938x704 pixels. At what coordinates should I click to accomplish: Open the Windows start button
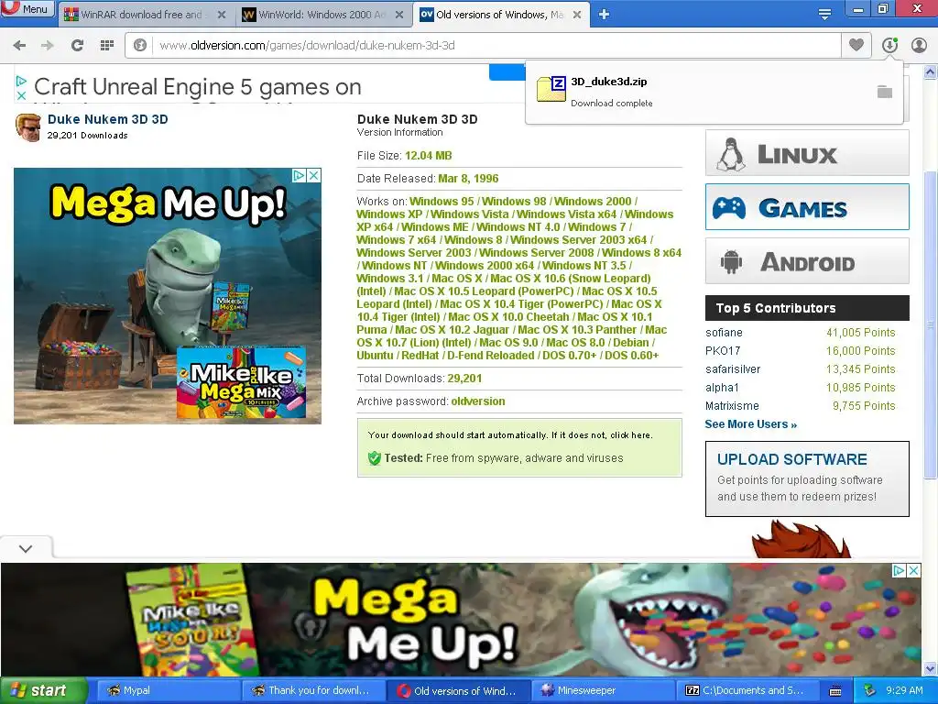pyautogui.click(x=42, y=690)
